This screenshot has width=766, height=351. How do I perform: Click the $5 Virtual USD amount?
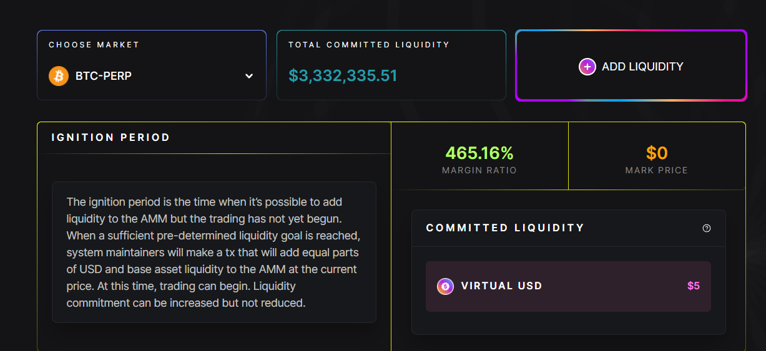coord(693,286)
